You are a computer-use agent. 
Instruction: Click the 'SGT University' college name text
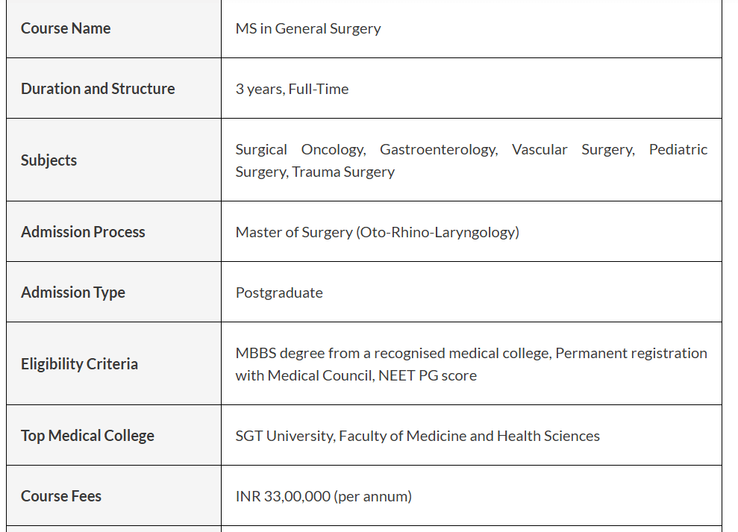click(284, 436)
